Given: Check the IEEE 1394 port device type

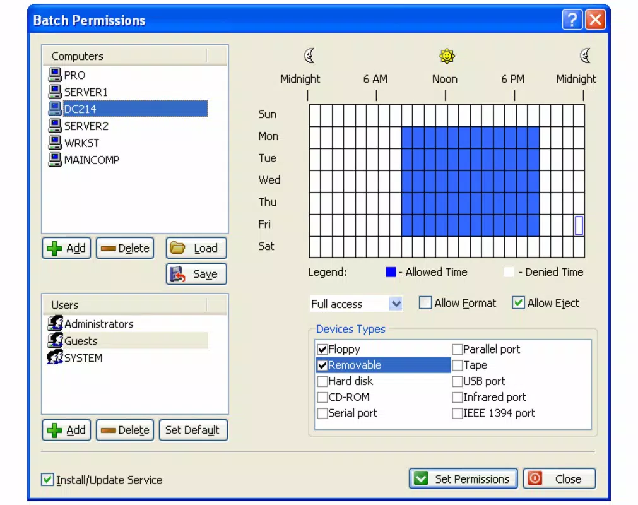Looking at the screenshot, I should [458, 413].
